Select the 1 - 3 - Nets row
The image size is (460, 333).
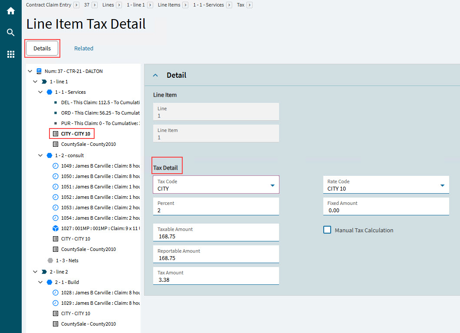(x=67, y=260)
